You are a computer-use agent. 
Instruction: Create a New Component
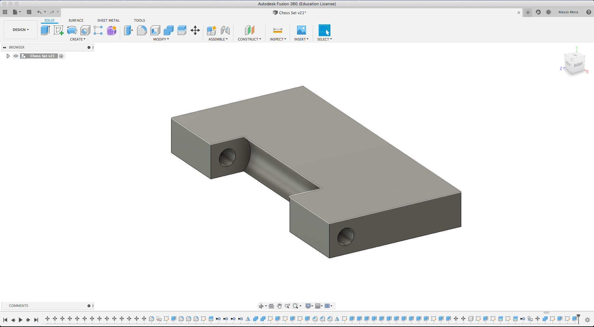pyautogui.click(x=212, y=30)
